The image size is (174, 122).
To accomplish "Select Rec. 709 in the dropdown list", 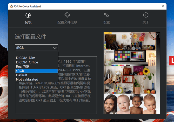I will coord(22,67).
